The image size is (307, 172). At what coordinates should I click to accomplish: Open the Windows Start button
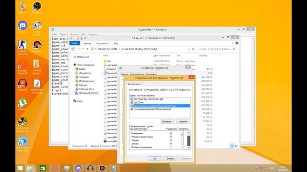[x=20, y=168]
